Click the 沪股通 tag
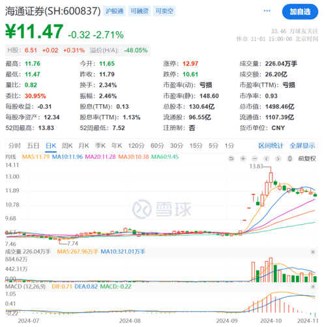This screenshot has height=327, width=326. 115,11
